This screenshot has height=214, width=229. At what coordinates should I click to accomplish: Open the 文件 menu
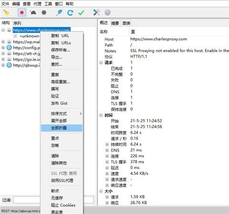[x=5, y=4]
